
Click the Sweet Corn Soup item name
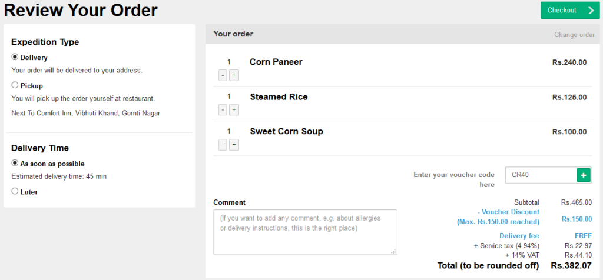pos(286,131)
